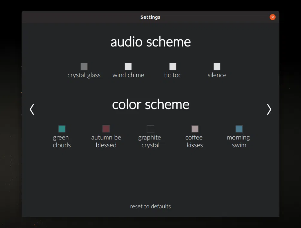Pick the coffee kisses color swatch
Image resolution: width=301 pixels, height=228 pixels.
194,128
